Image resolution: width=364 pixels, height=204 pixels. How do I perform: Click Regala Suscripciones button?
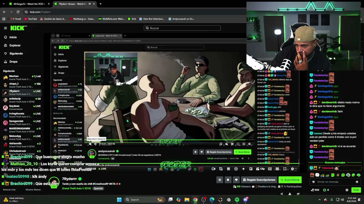click(259, 180)
